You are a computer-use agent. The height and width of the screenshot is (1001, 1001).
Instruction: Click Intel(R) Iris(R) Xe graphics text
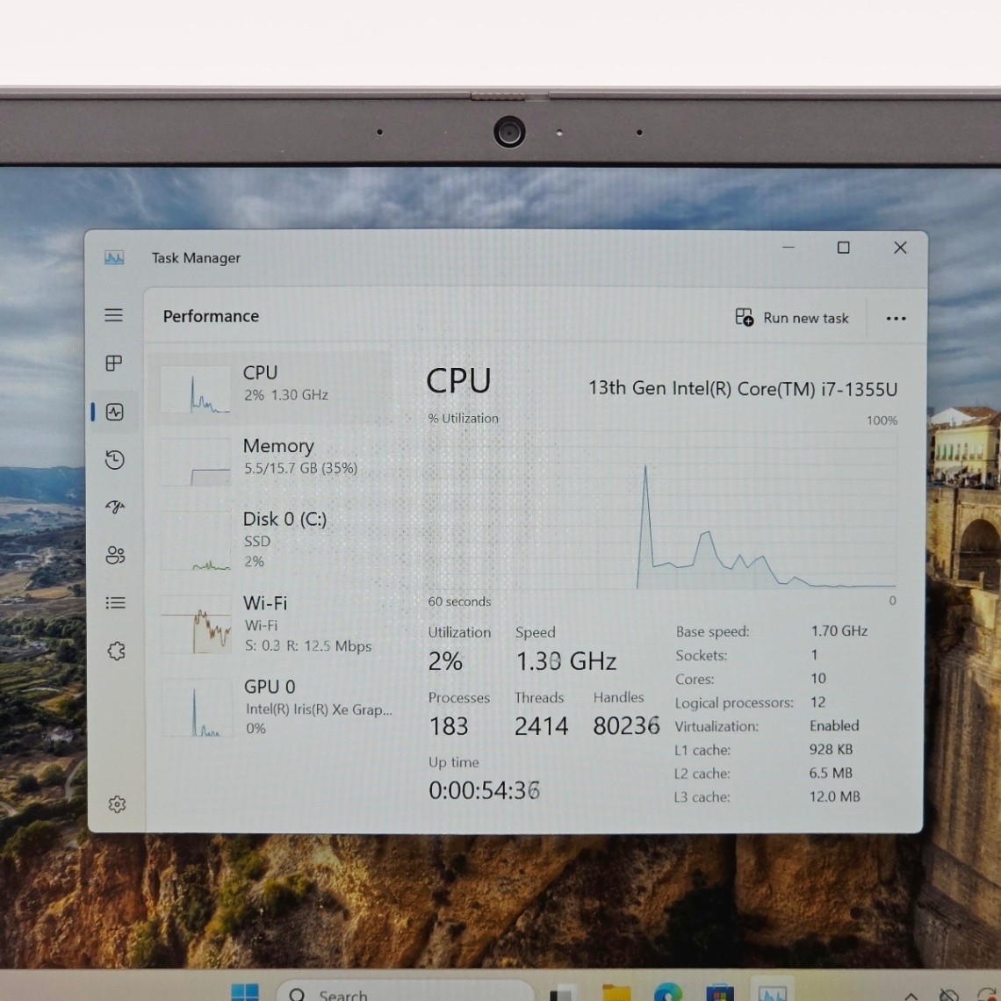[320, 709]
